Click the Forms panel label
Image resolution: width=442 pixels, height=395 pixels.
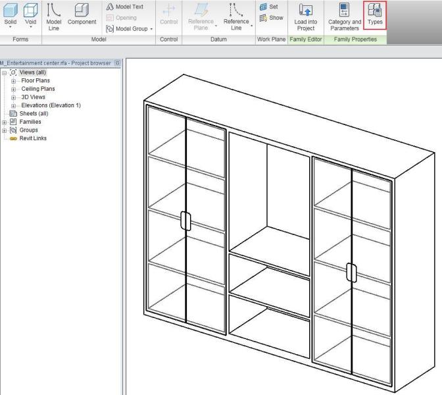(20, 39)
